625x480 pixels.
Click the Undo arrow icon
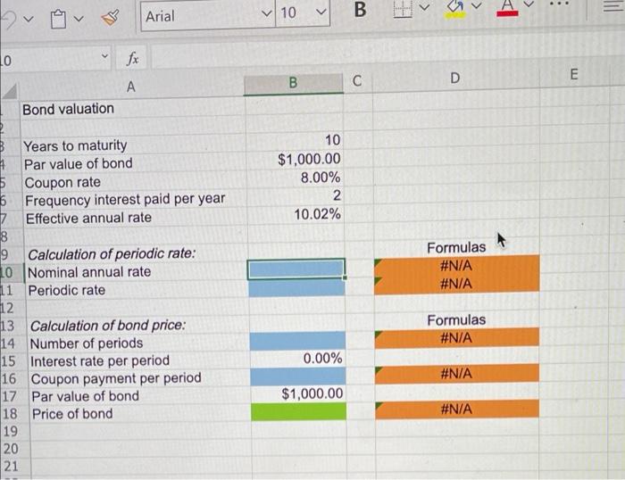8,19
